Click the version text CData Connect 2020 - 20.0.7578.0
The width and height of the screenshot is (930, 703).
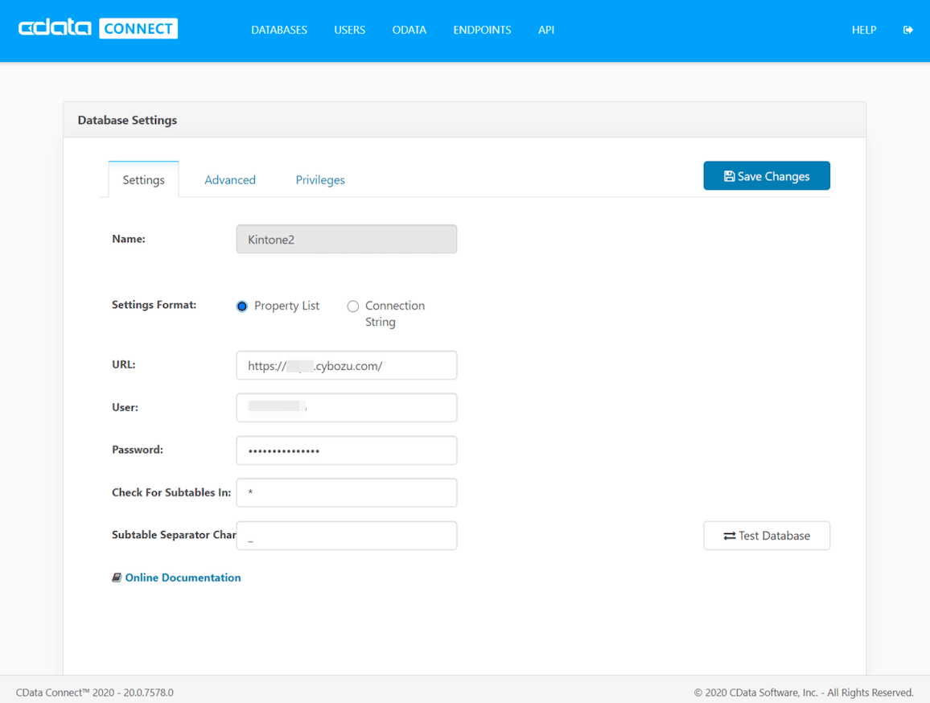[x=95, y=693]
